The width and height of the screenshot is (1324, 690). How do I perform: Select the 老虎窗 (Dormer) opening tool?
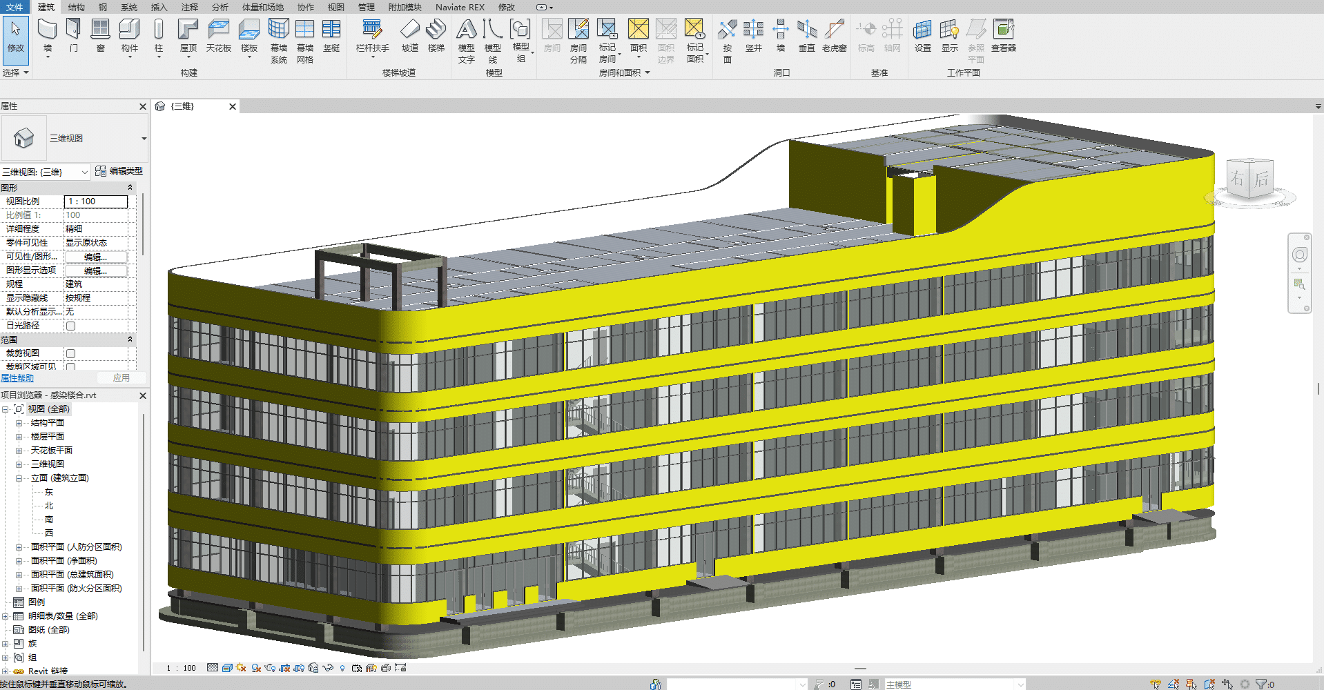[835, 36]
